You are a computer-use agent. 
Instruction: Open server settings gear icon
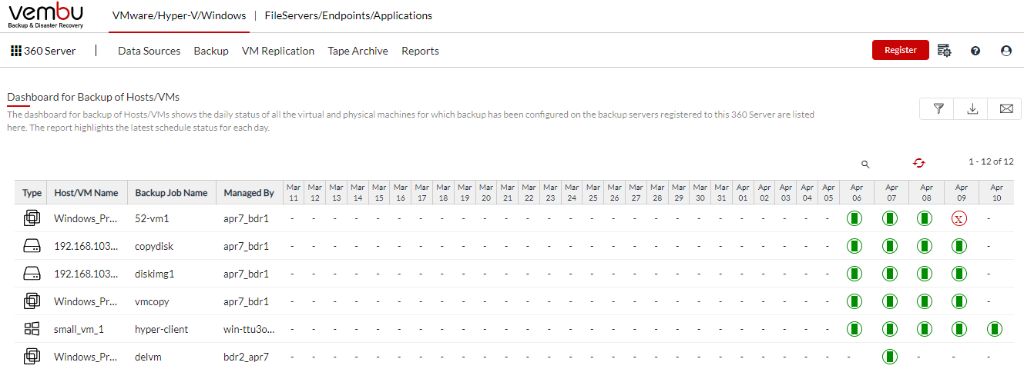945,51
